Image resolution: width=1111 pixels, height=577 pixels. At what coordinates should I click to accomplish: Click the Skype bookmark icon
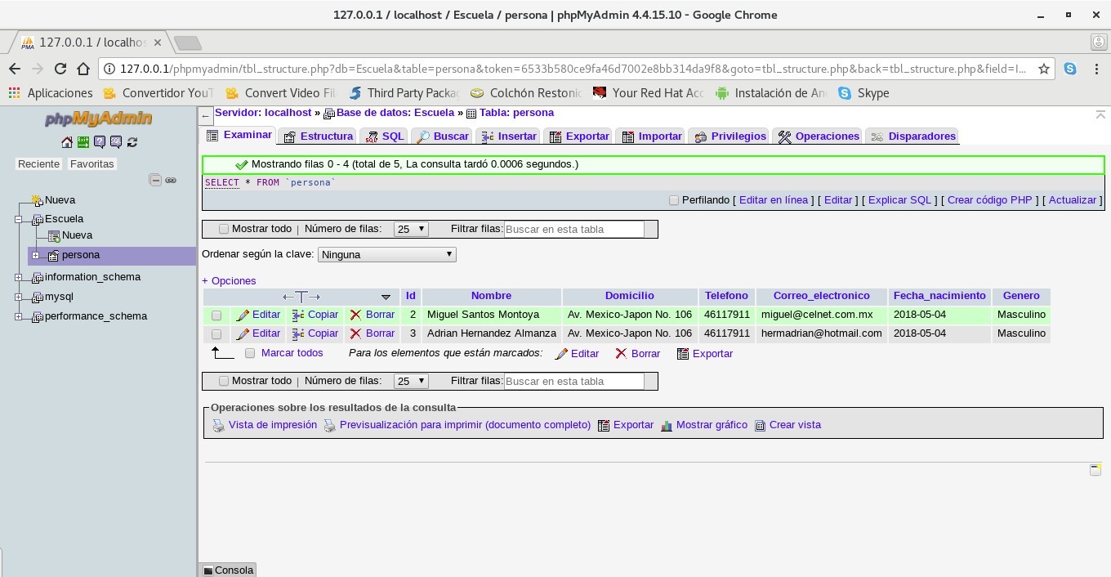coord(844,93)
